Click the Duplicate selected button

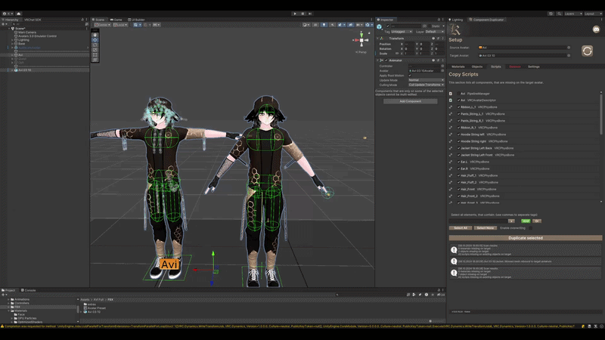pyautogui.click(x=525, y=238)
